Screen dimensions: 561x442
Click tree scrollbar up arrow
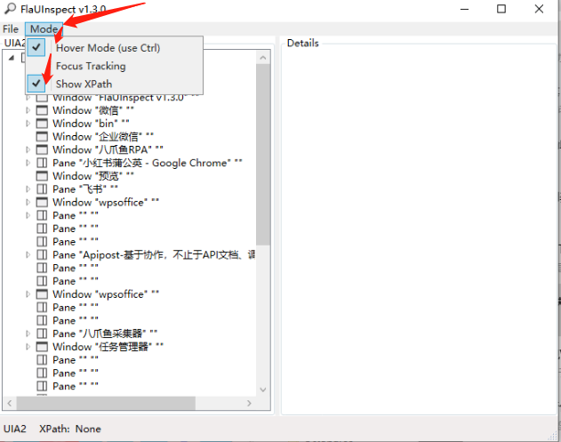(263, 58)
